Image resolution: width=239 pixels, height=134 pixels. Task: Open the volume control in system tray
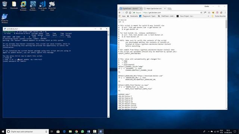click(x=217, y=131)
